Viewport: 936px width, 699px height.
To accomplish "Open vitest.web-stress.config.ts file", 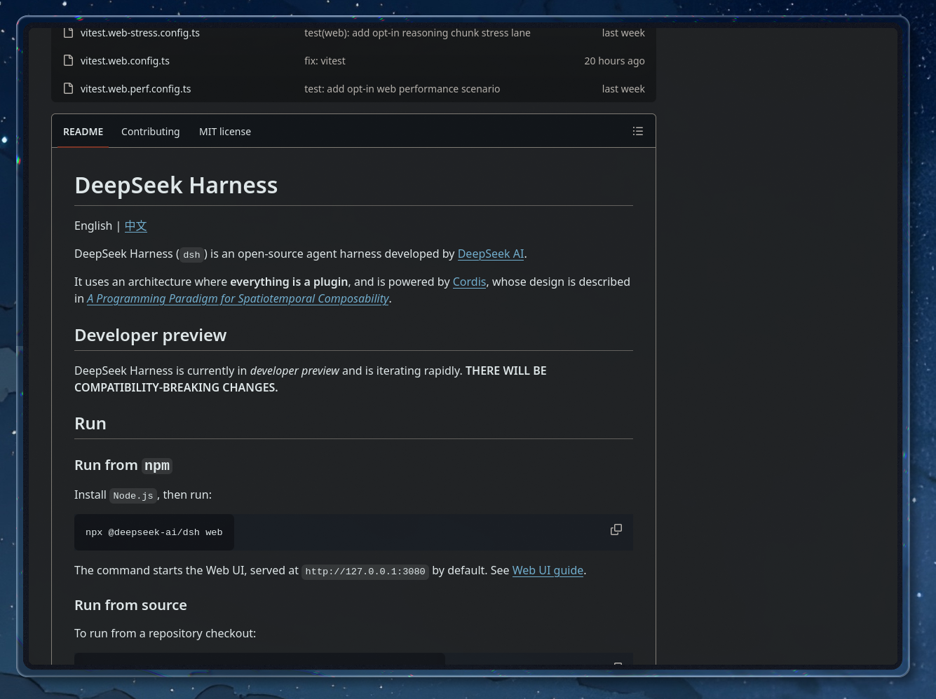I will (140, 33).
